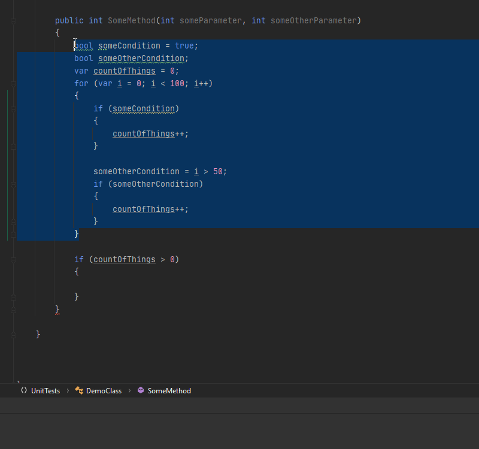The height and width of the screenshot is (449, 479).
Task: Click the someParameter argument name
Action: tap(211, 20)
